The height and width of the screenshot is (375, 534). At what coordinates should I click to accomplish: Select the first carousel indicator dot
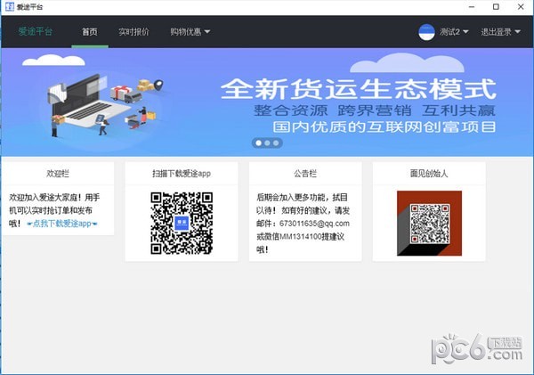tap(258, 143)
